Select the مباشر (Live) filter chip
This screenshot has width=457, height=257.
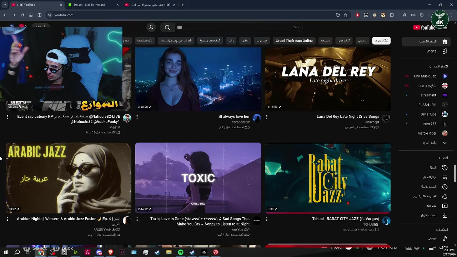click(245, 41)
